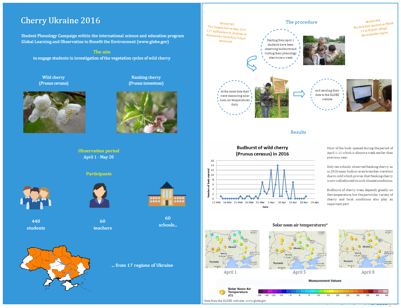
Task: Click the temperature color scale bar
Action: [323, 291]
